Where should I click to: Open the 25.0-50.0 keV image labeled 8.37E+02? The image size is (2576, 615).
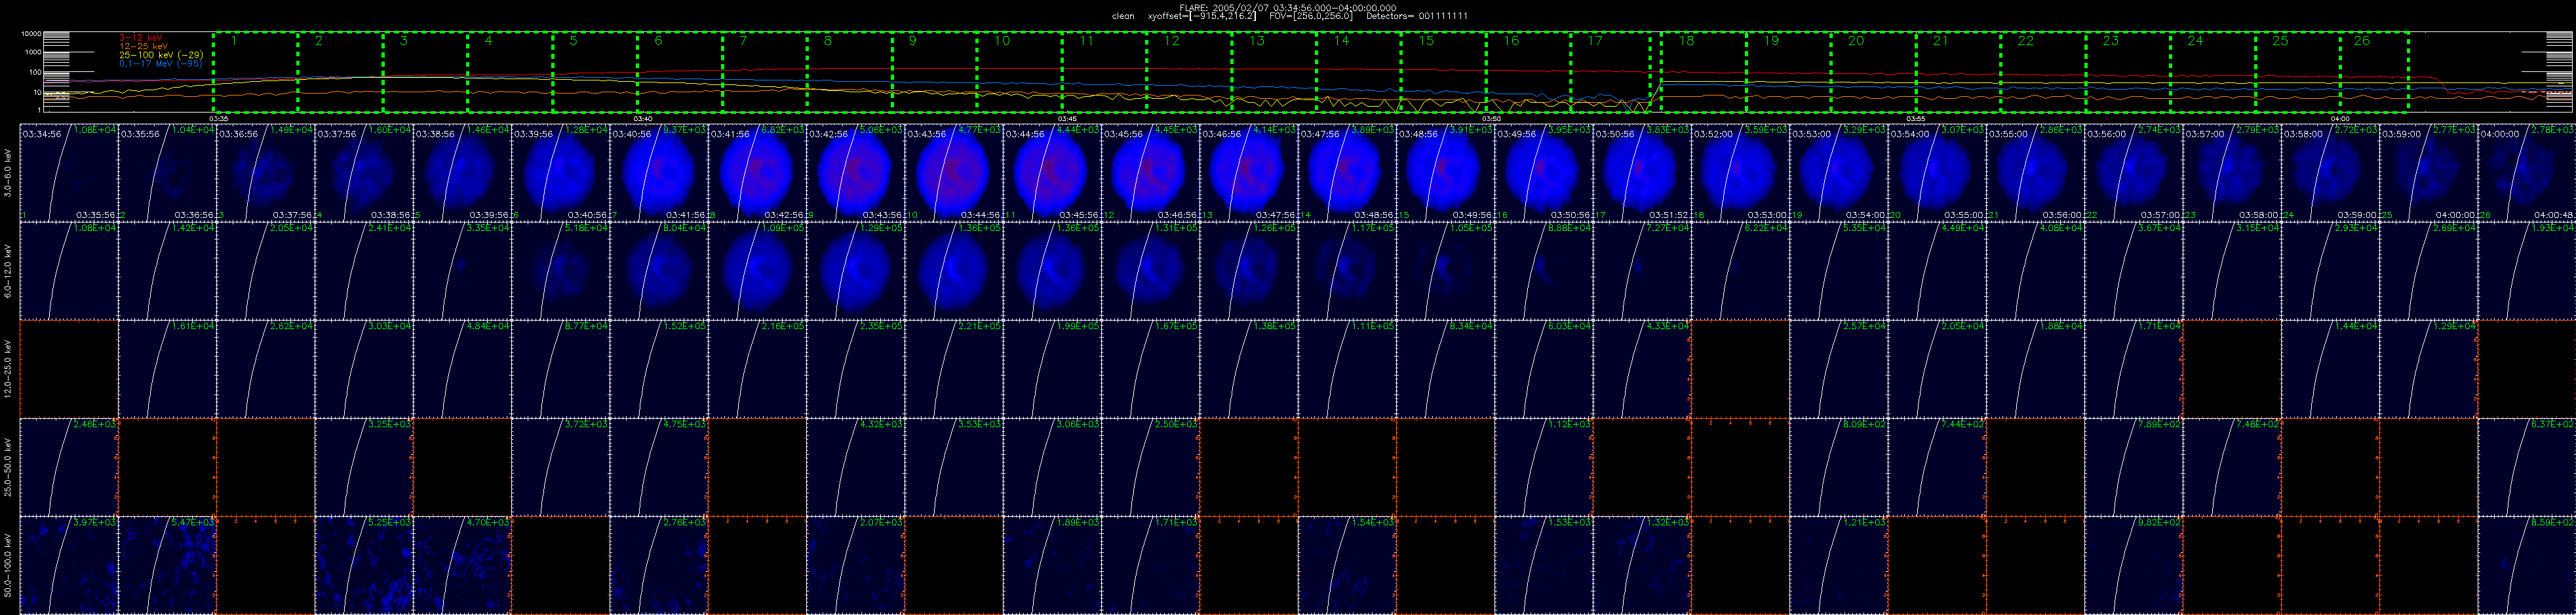[x=2527, y=466]
